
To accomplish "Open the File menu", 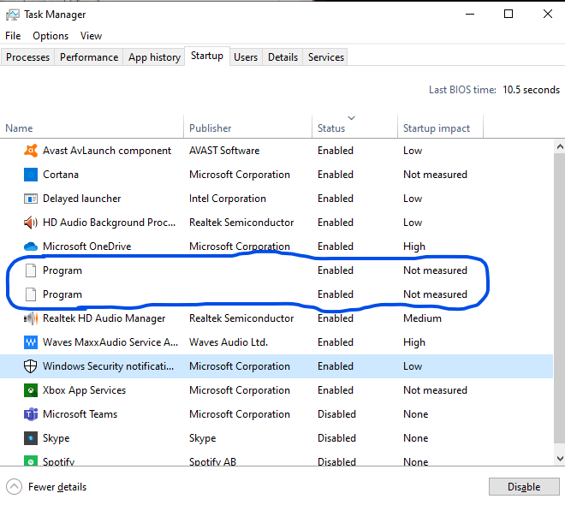I will [x=13, y=36].
